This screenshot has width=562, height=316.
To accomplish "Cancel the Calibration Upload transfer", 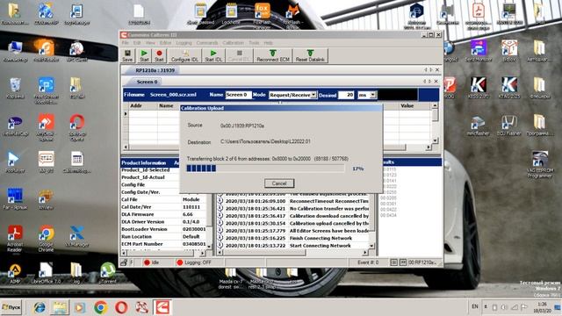I will (x=279, y=183).
